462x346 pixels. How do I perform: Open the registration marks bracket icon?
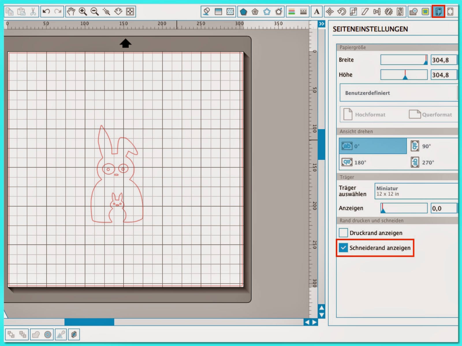(450, 12)
